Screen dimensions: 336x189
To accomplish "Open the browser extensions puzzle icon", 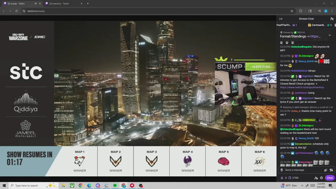I will [301, 11].
